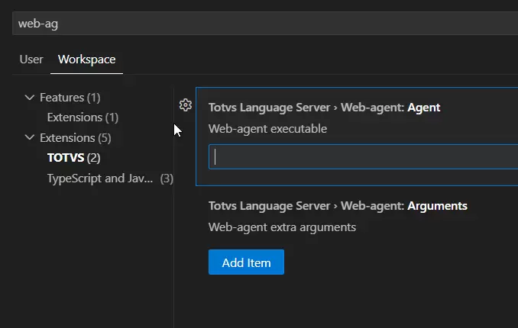Click the tab underline beneath Workspace
This screenshot has height=328, width=518.
[x=86, y=73]
